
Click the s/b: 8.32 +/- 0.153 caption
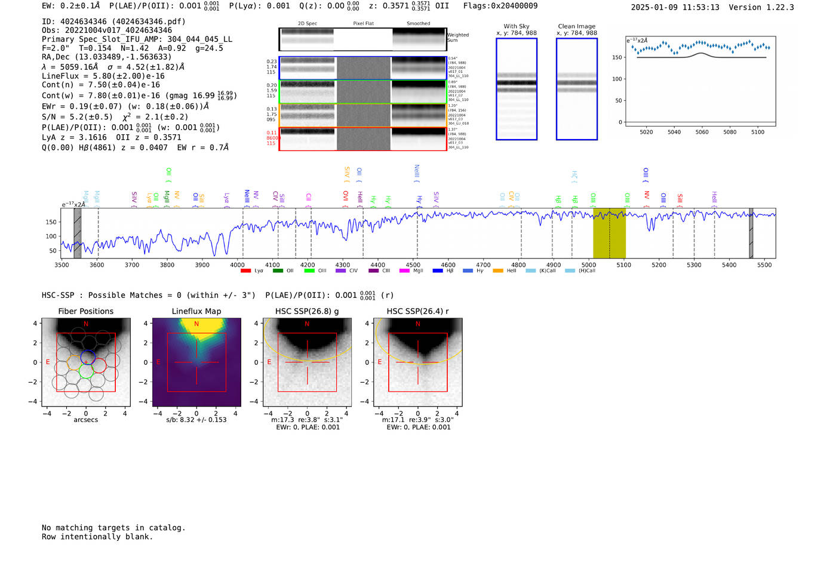pos(196,420)
